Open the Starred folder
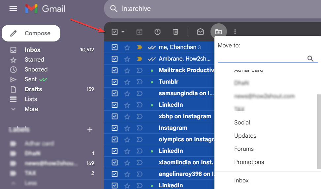Screen dimensions: 321x189 (34, 60)
